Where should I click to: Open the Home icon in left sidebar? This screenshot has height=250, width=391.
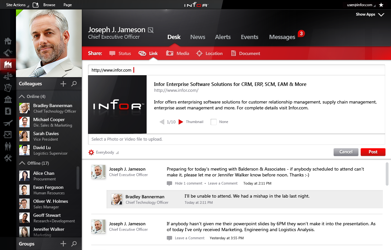click(8, 41)
